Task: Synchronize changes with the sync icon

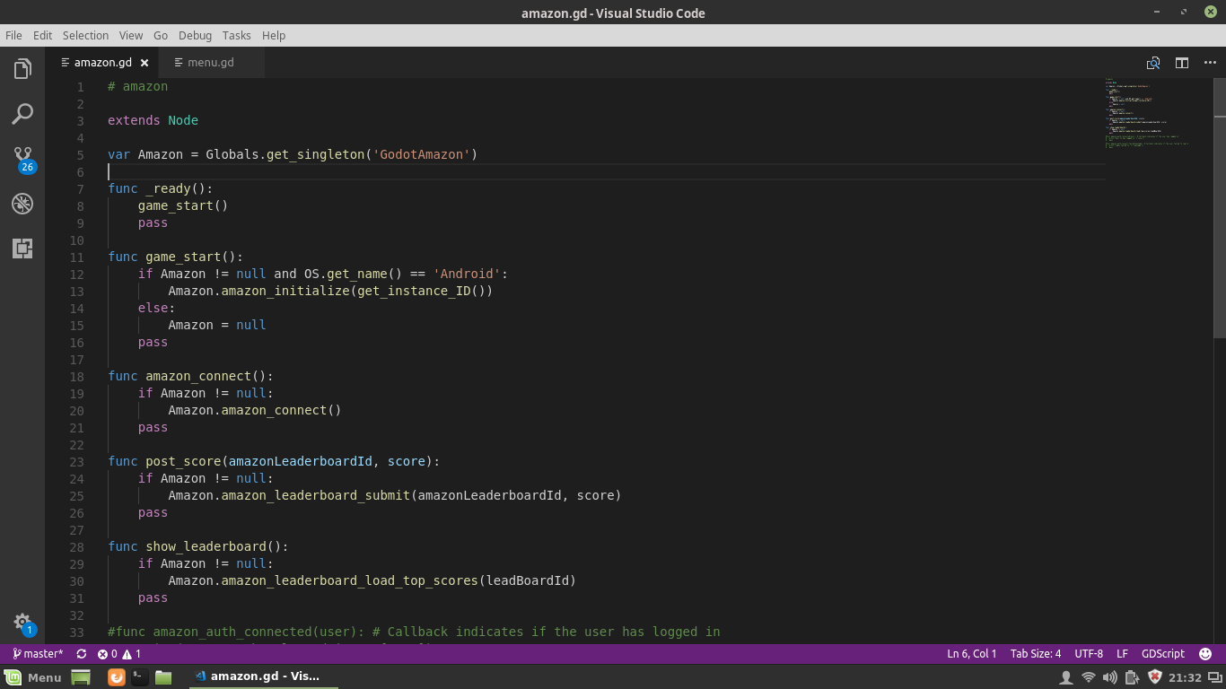Action: (x=82, y=654)
